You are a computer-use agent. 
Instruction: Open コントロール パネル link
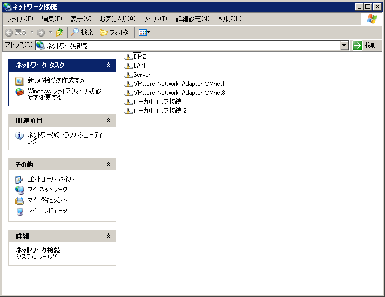click(x=51, y=179)
